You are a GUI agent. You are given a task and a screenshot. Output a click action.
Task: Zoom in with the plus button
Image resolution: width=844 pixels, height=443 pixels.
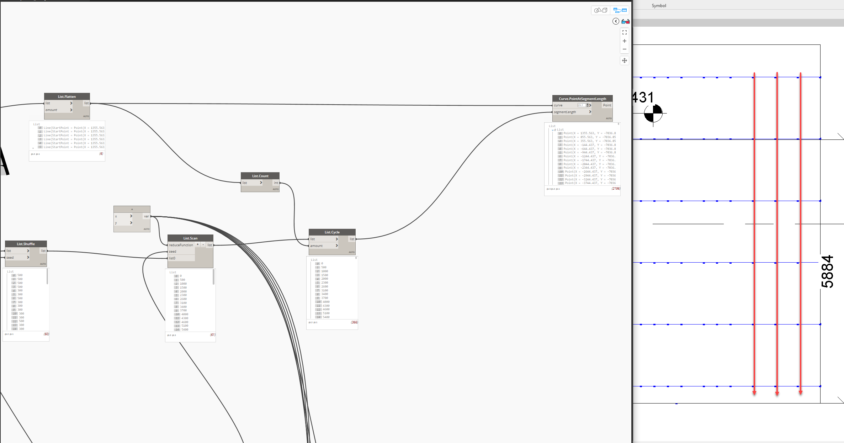coord(624,41)
